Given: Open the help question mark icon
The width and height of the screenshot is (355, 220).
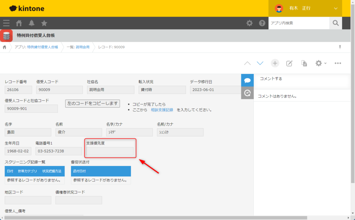Looking at the screenshot, I should [x=262, y=23].
